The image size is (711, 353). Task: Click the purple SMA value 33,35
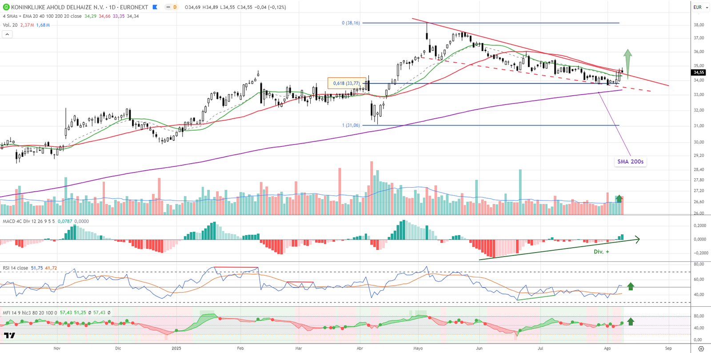coord(119,16)
